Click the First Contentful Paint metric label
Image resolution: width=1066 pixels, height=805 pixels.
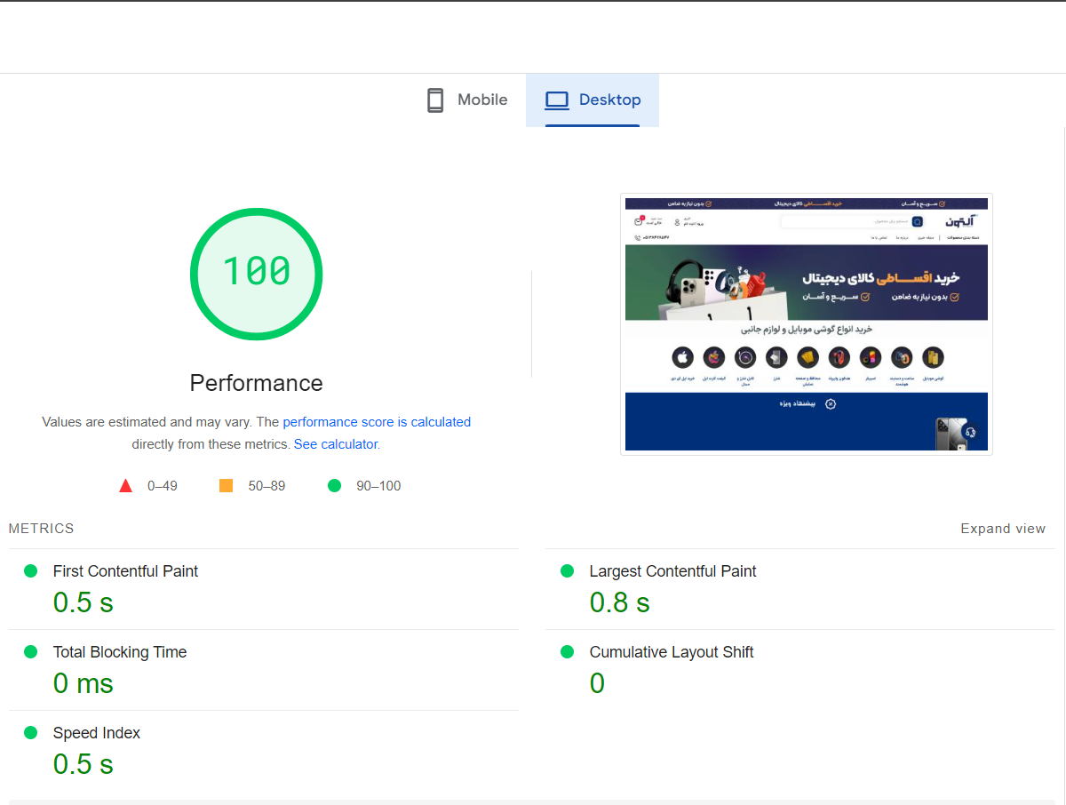click(125, 571)
